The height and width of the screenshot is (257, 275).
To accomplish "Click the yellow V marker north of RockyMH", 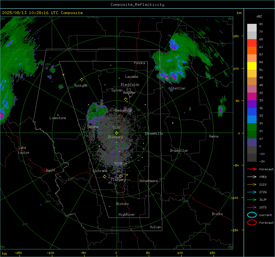I will [64, 75].
